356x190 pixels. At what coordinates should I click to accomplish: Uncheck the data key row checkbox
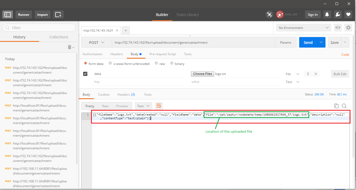click(x=85, y=74)
